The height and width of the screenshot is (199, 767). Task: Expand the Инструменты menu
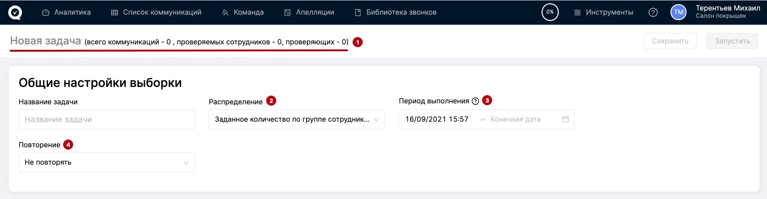(604, 12)
